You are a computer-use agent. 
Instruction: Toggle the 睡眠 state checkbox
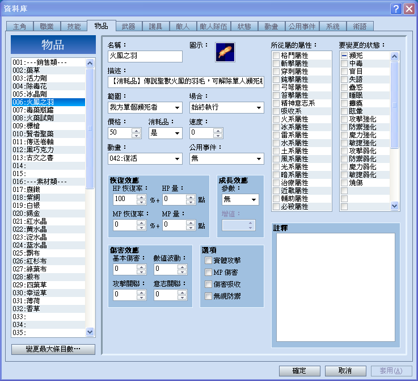pos(344,95)
